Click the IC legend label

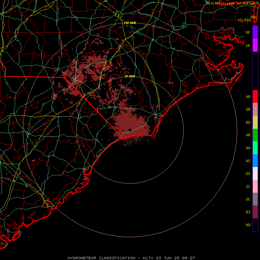pos(248,187)
